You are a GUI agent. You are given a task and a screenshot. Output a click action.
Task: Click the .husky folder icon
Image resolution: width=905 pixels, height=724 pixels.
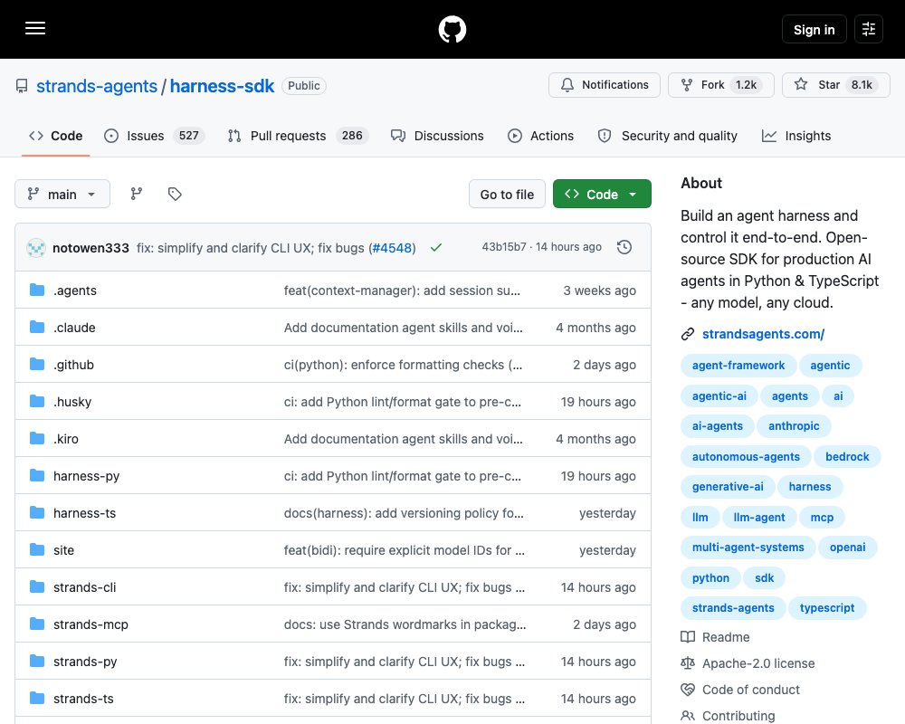coord(37,401)
